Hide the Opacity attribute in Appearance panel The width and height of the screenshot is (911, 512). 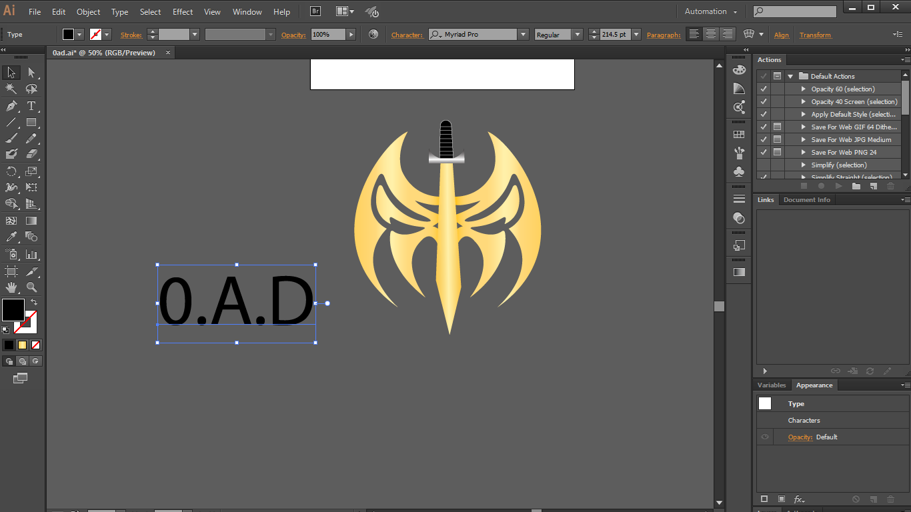(765, 437)
